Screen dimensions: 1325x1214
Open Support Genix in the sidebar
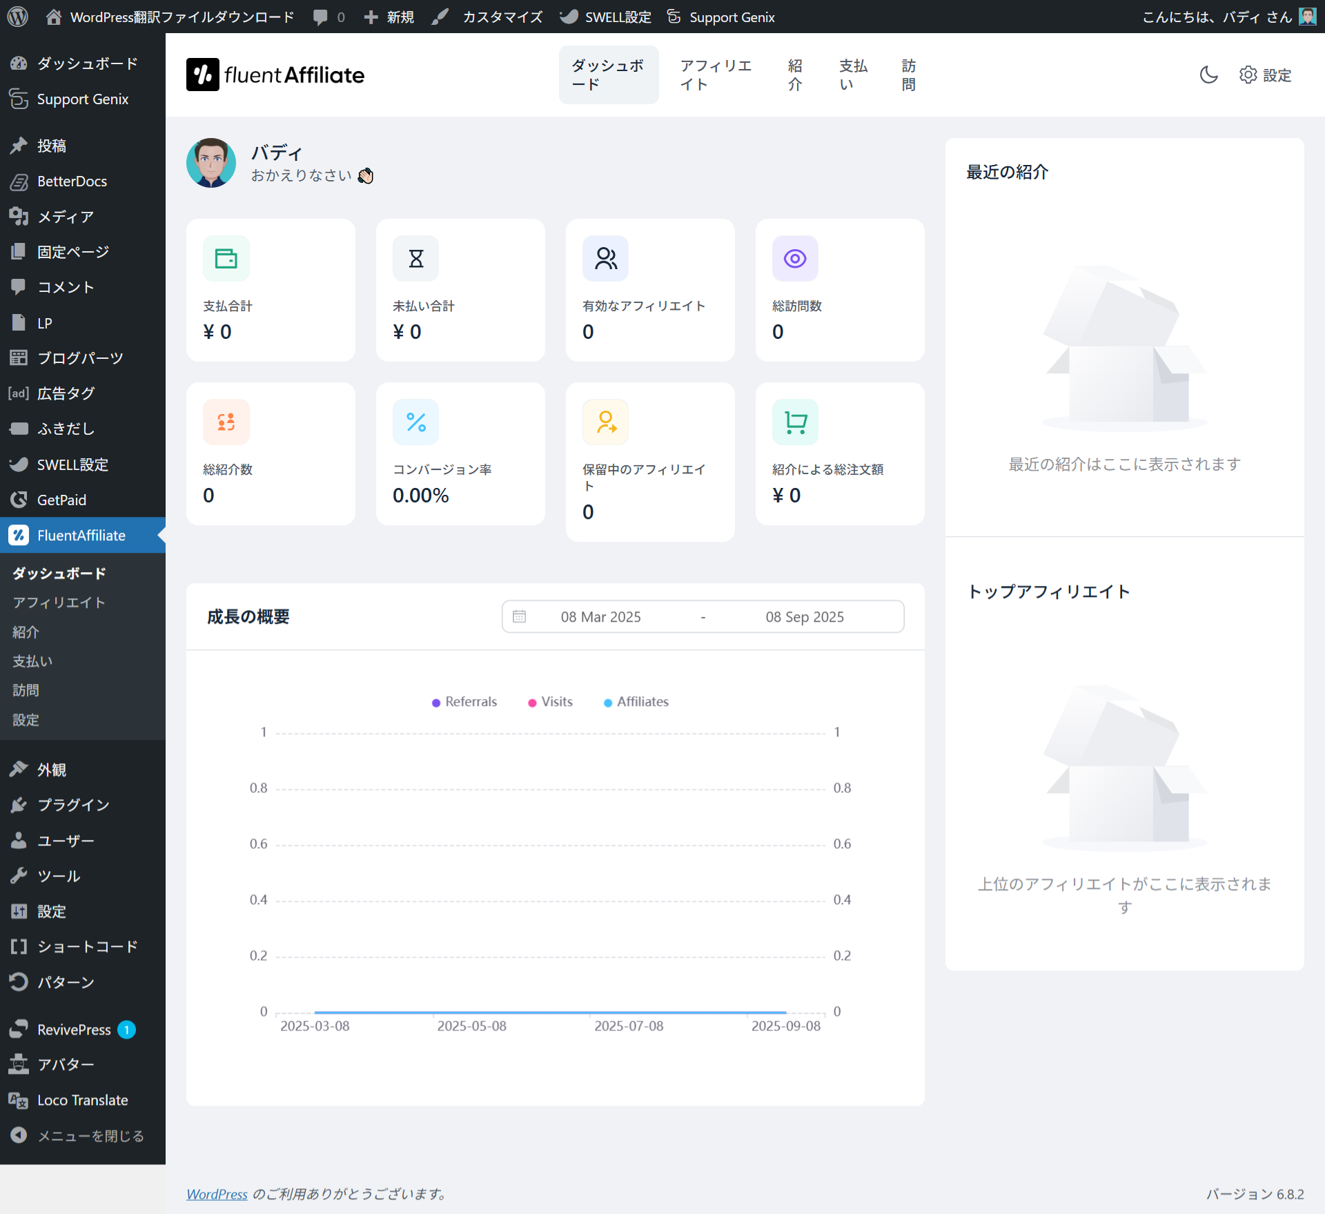coord(83,99)
